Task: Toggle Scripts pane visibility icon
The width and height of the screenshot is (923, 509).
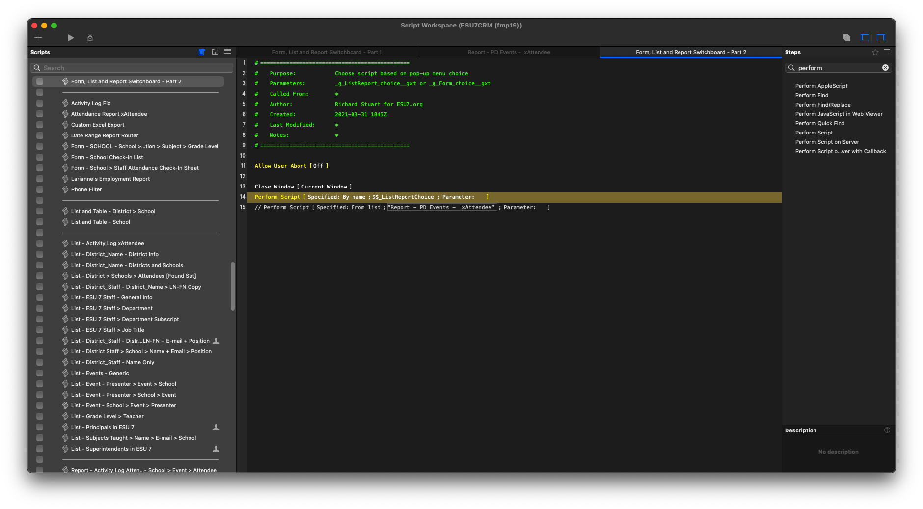Action: 865,38
